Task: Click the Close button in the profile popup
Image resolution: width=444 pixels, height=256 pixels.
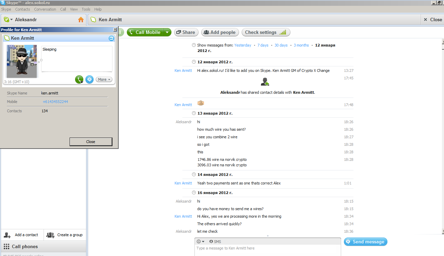Action: tap(91, 142)
